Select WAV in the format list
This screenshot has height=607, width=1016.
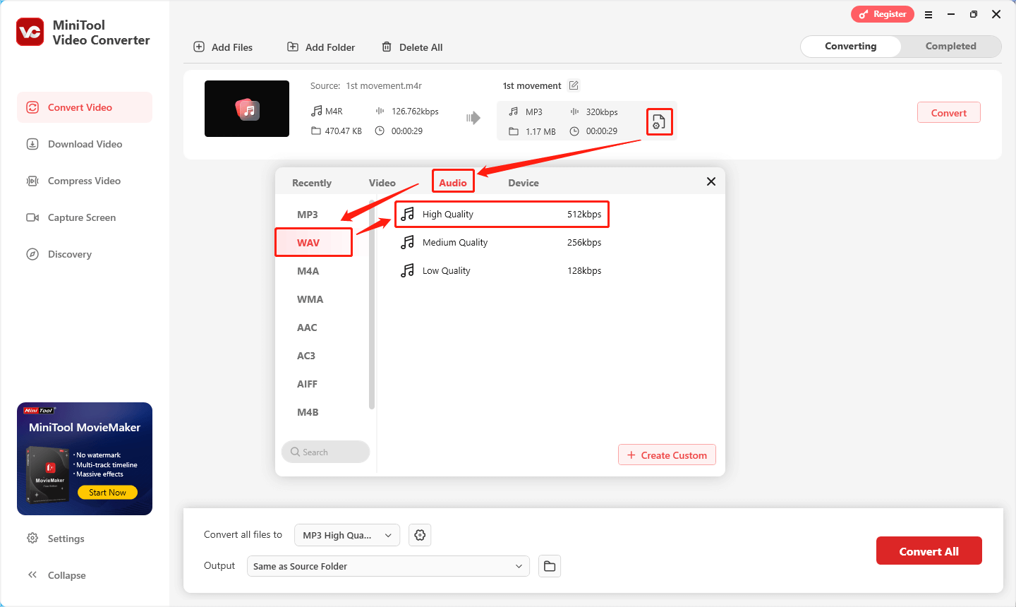pos(314,242)
